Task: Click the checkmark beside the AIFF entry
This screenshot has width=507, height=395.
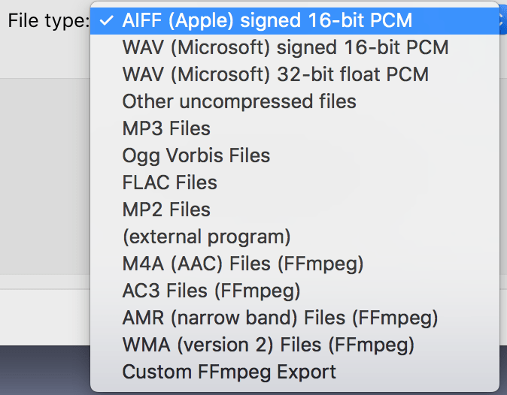Action: pos(106,21)
